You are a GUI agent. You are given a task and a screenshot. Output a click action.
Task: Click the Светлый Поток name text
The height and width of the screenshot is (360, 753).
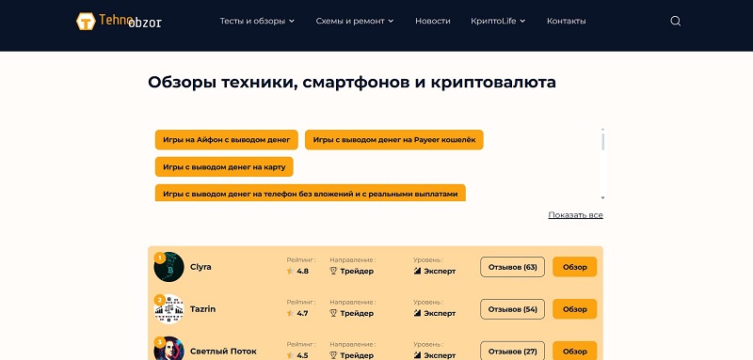coord(223,352)
